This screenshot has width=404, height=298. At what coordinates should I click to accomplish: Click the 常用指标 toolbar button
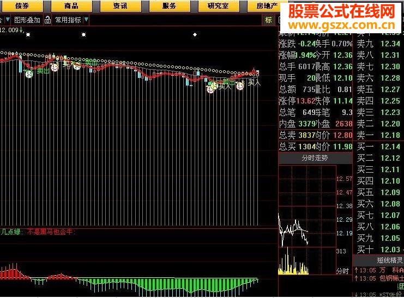tap(68, 20)
